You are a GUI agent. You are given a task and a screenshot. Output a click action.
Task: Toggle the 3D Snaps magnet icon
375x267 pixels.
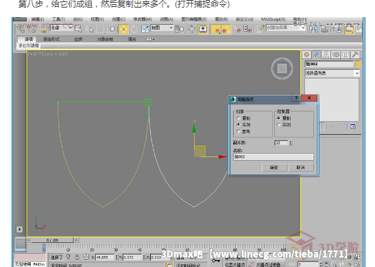[x=215, y=30]
